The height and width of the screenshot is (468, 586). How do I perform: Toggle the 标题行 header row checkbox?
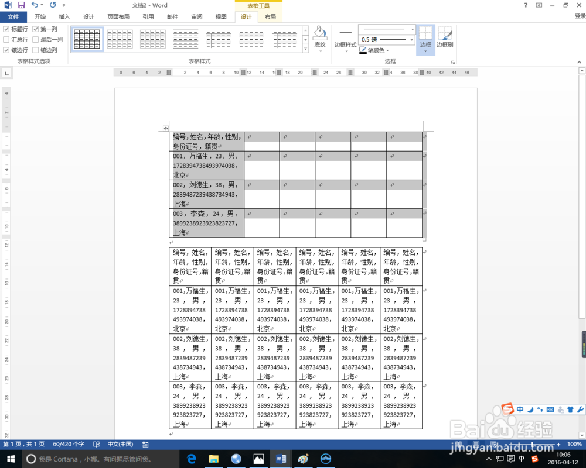6,29
